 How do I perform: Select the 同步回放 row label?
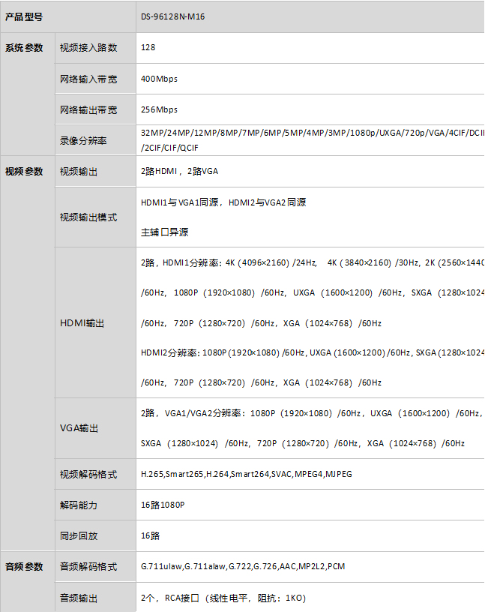tap(79, 536)
